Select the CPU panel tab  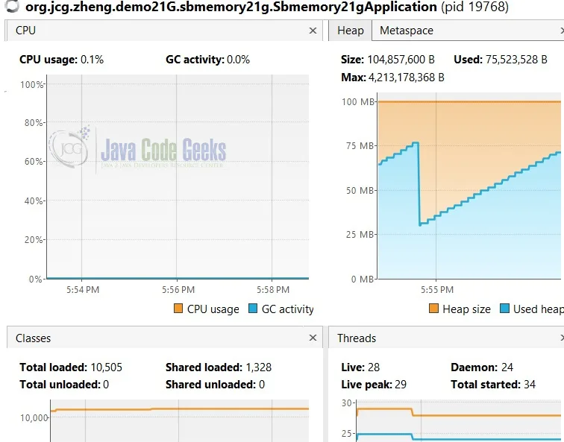(x=25, y=31)
